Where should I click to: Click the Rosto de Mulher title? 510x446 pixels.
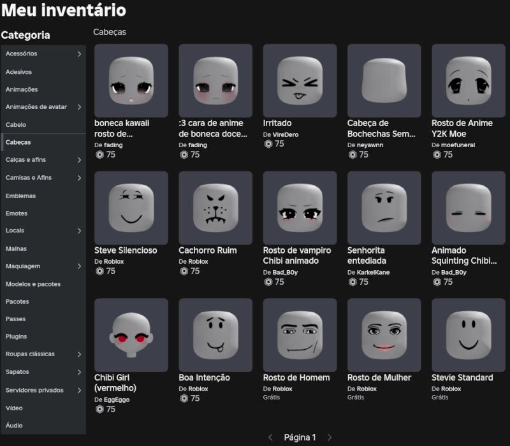pos(379,378)
